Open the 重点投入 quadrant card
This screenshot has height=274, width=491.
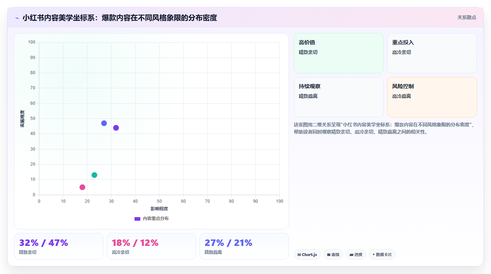pos(432,53)
